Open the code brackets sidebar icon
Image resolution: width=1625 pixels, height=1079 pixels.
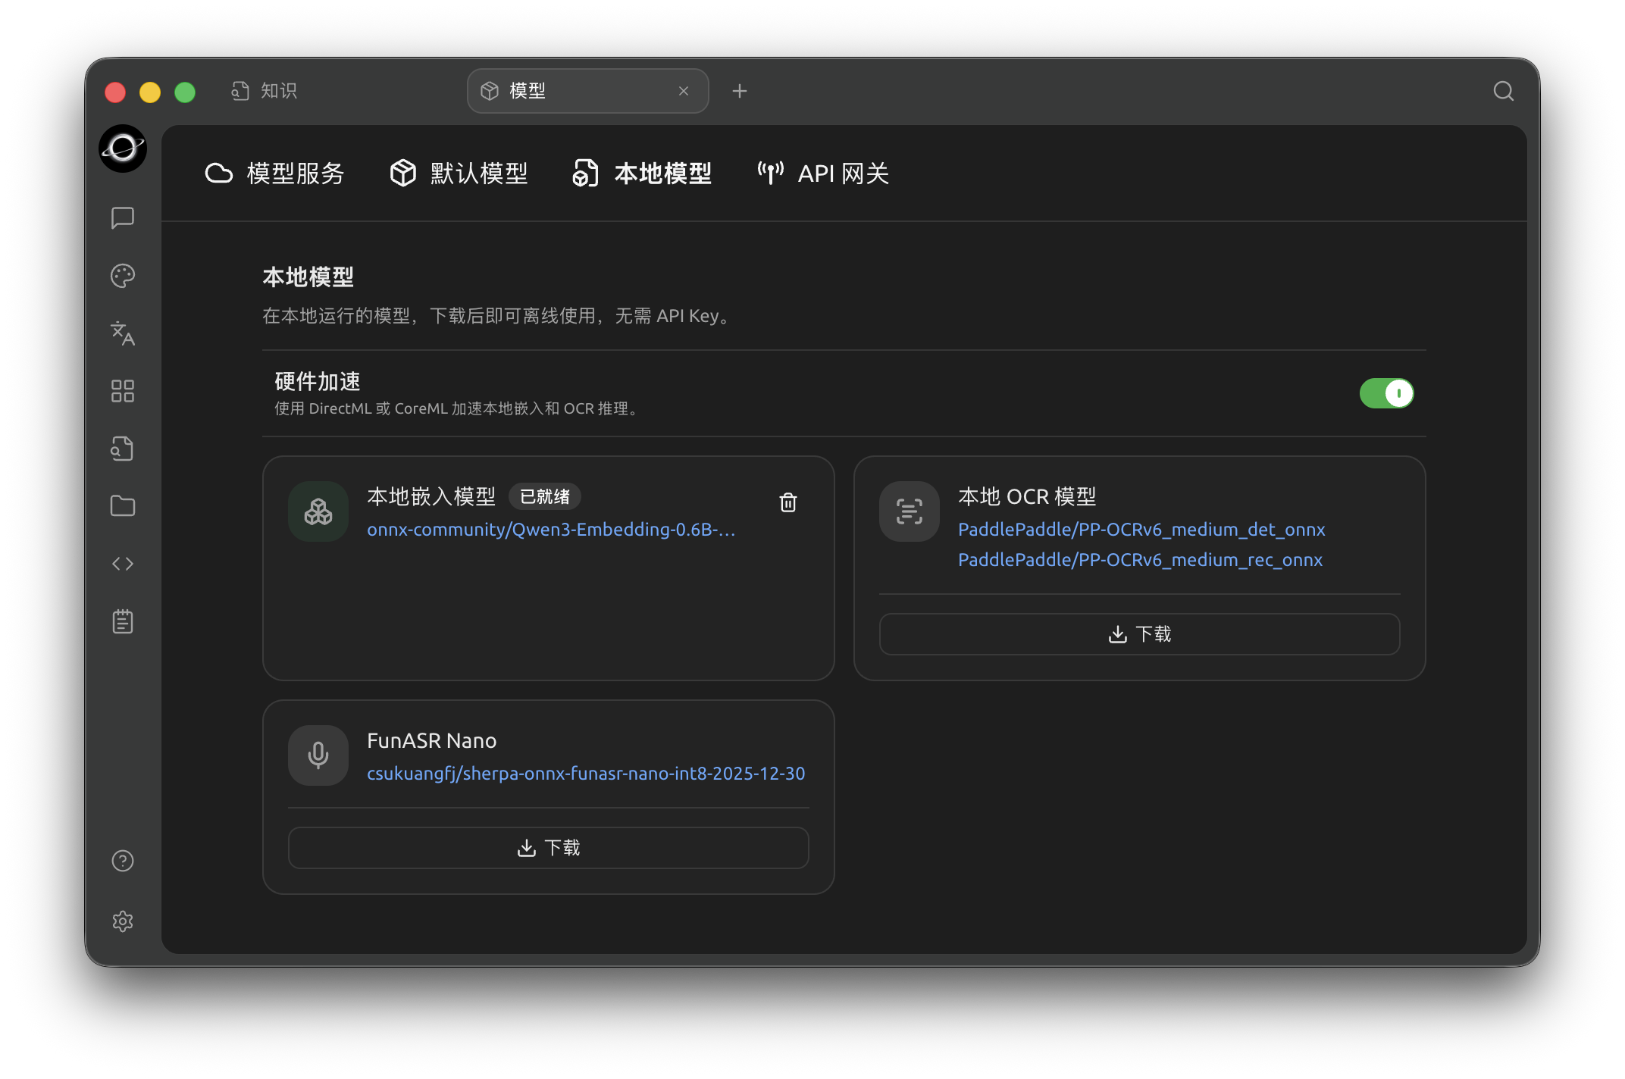tap(123, 564)
